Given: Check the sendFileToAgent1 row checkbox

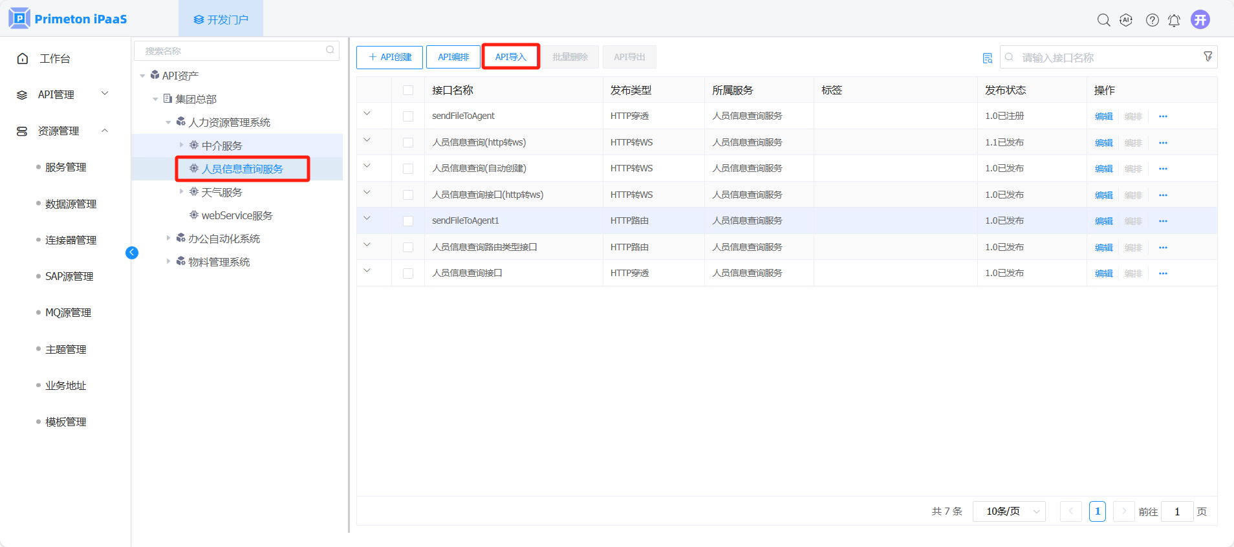Looking at the screenshot, I should (x=408, y=221).
